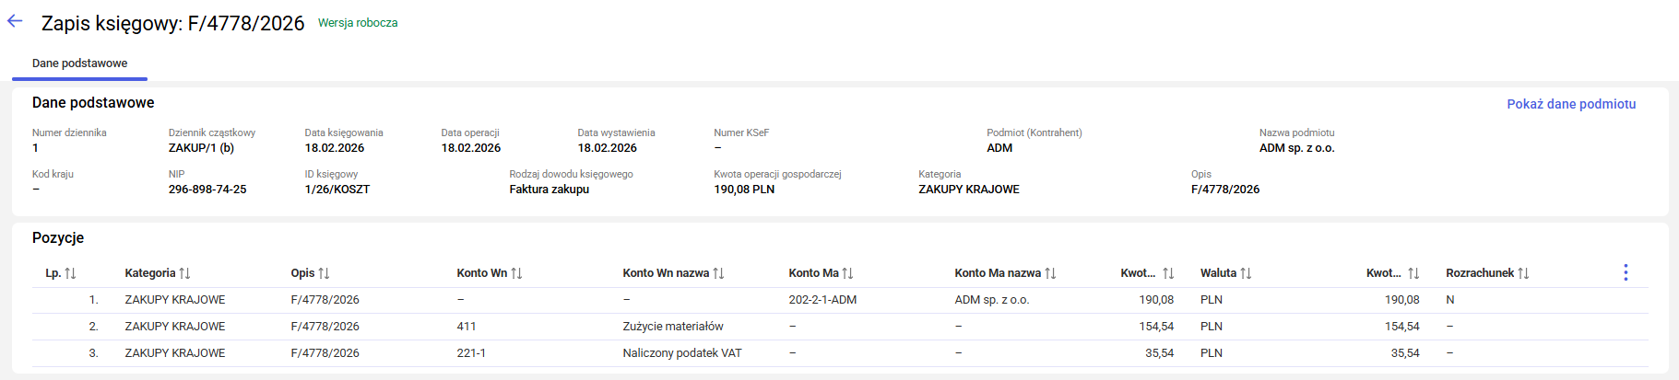
Task: Sort by Waluta column arrows
Action: point(1246,273)
